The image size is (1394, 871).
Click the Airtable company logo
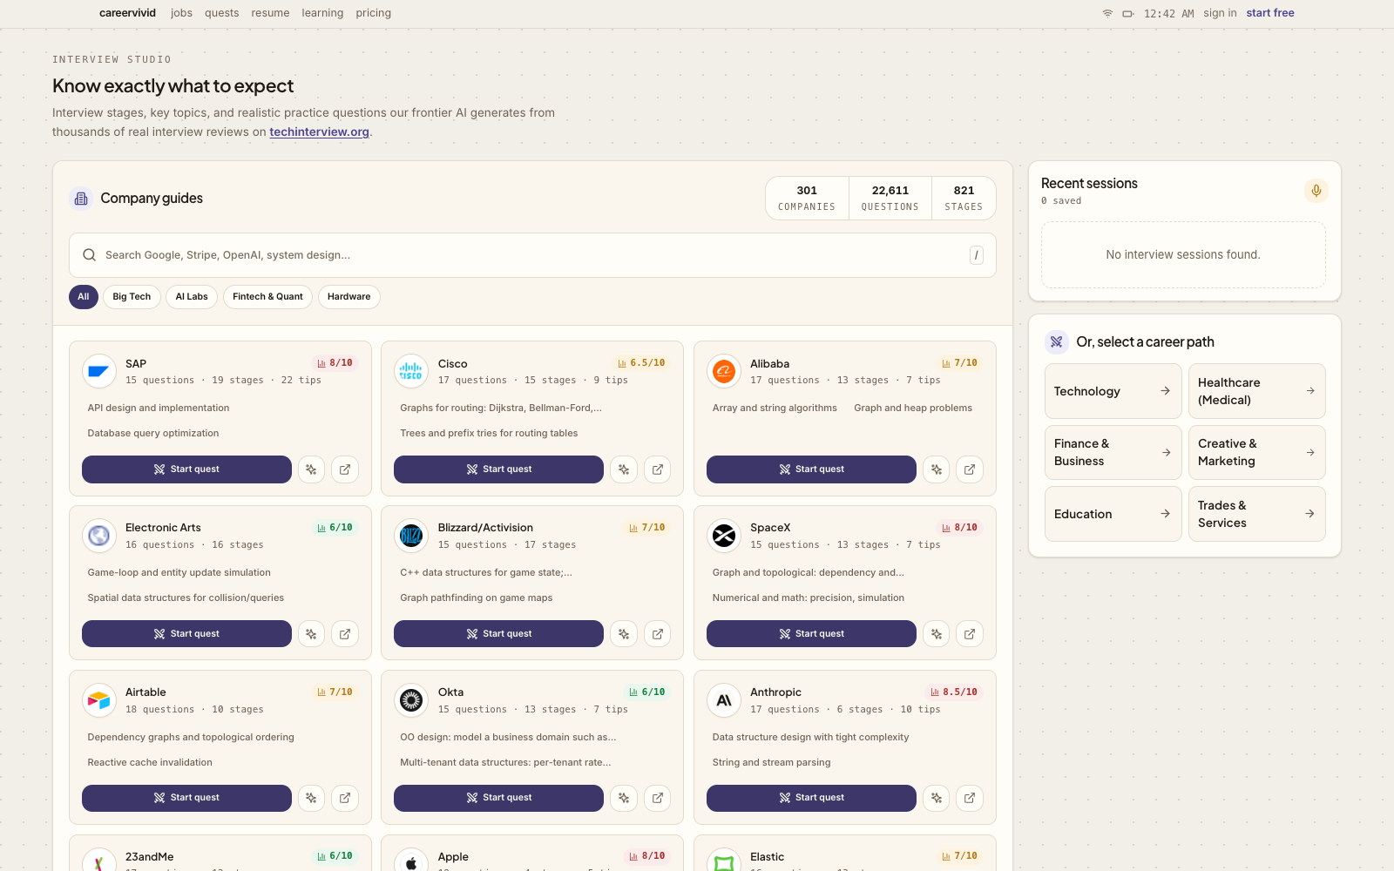click(x=99, y=700)
